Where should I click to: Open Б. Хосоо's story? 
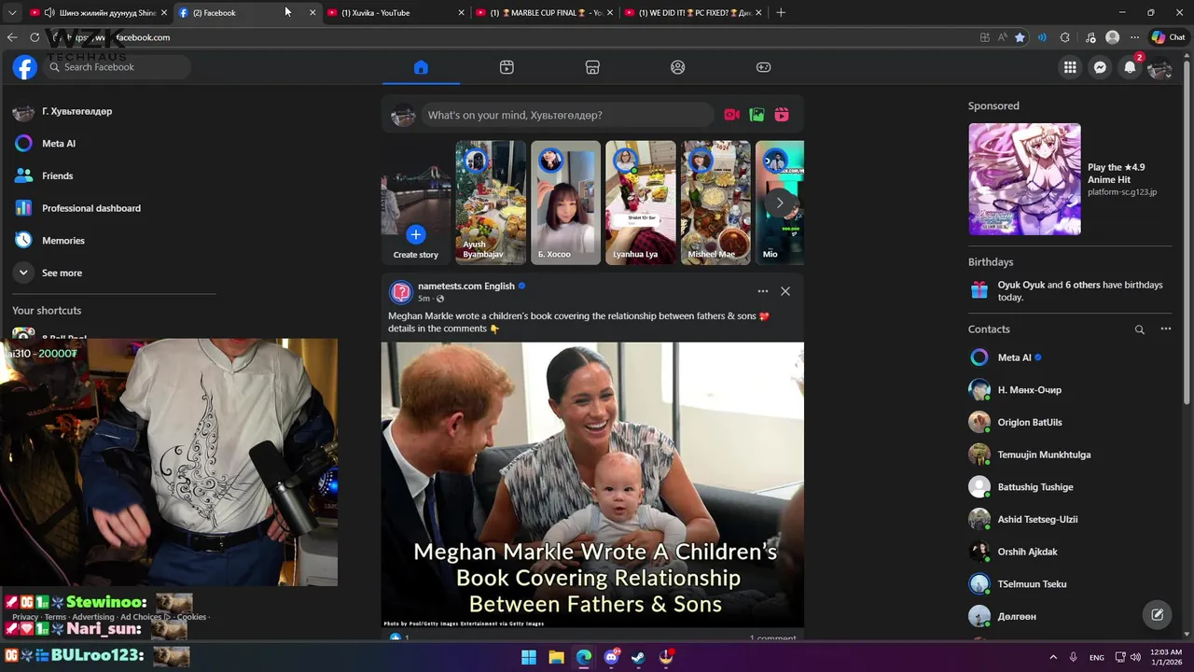pos(566,203)
